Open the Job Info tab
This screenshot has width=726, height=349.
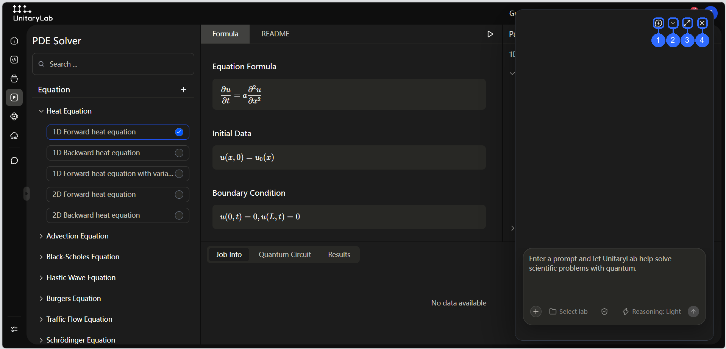click(x=229, y=255)
